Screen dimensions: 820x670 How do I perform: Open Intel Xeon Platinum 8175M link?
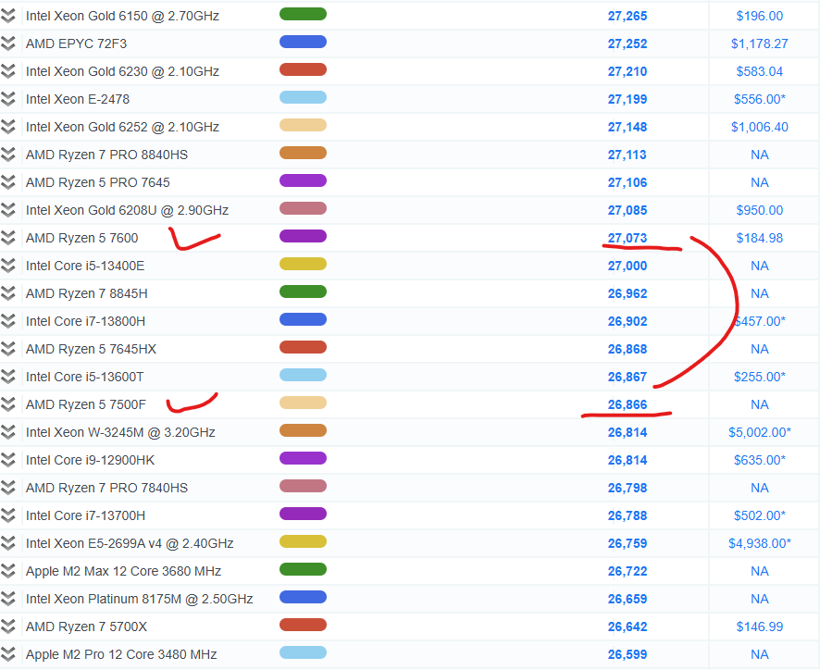click(140, 599)
